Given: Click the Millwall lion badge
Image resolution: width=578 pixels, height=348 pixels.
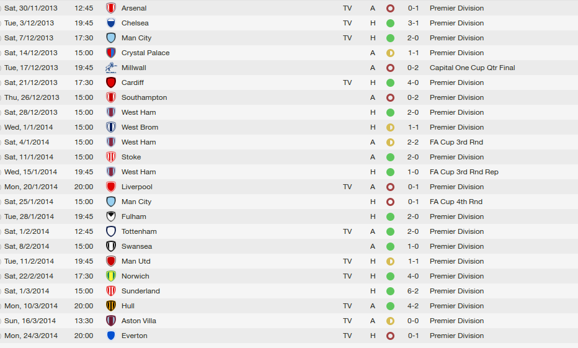Looking at the screenshot, I should tap(111, 68).
